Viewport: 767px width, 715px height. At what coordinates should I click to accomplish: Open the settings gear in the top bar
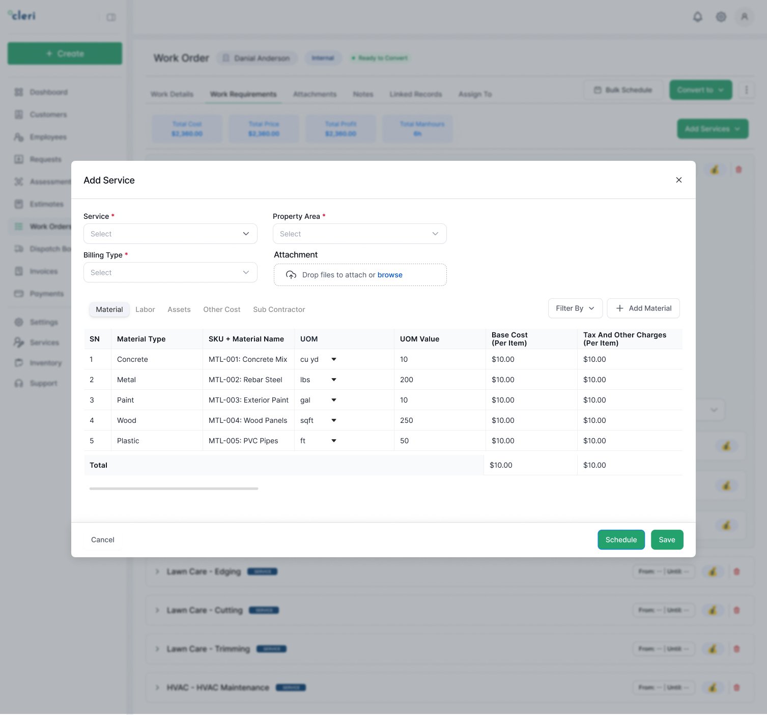click(721, 17)
